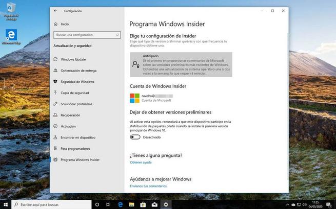Screen dimensions: 336x209
Task: Open the Obtener ayuda link
Action: (x=141, y=162)
